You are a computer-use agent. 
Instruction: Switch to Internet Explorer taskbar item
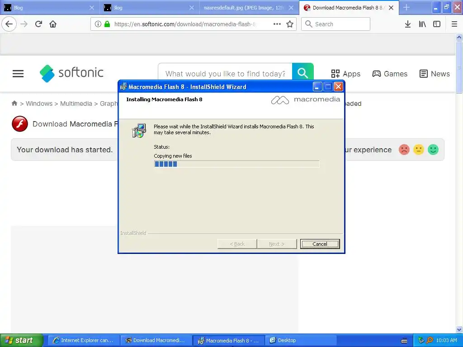point(84,340)
